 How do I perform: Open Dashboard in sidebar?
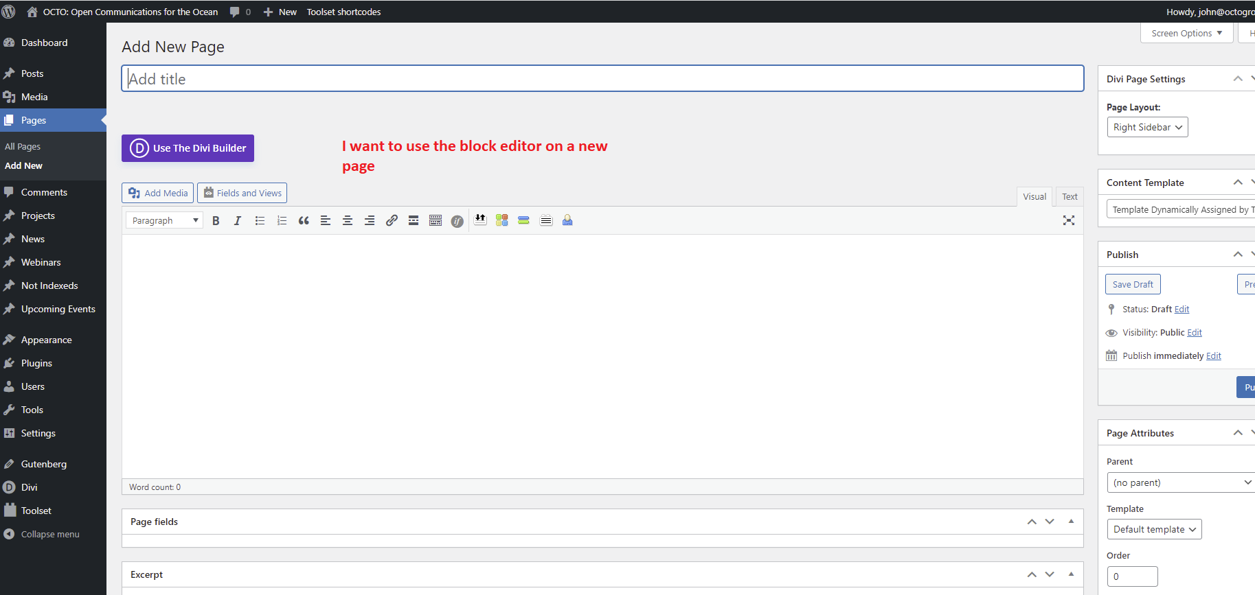pyautogui.click(x=53, y=43)
